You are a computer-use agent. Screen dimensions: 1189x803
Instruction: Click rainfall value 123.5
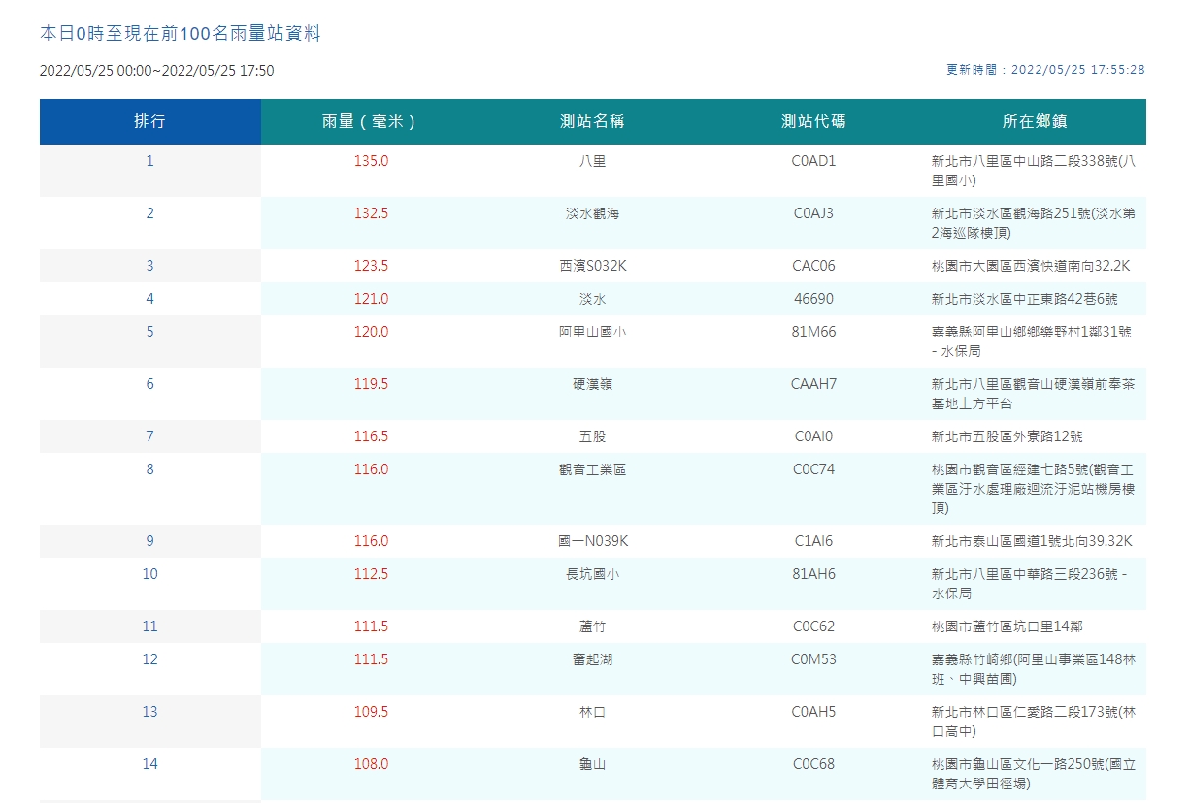(371, 266)
